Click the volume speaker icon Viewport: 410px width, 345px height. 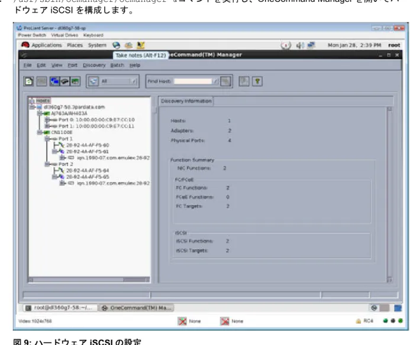tap(299, 45)
